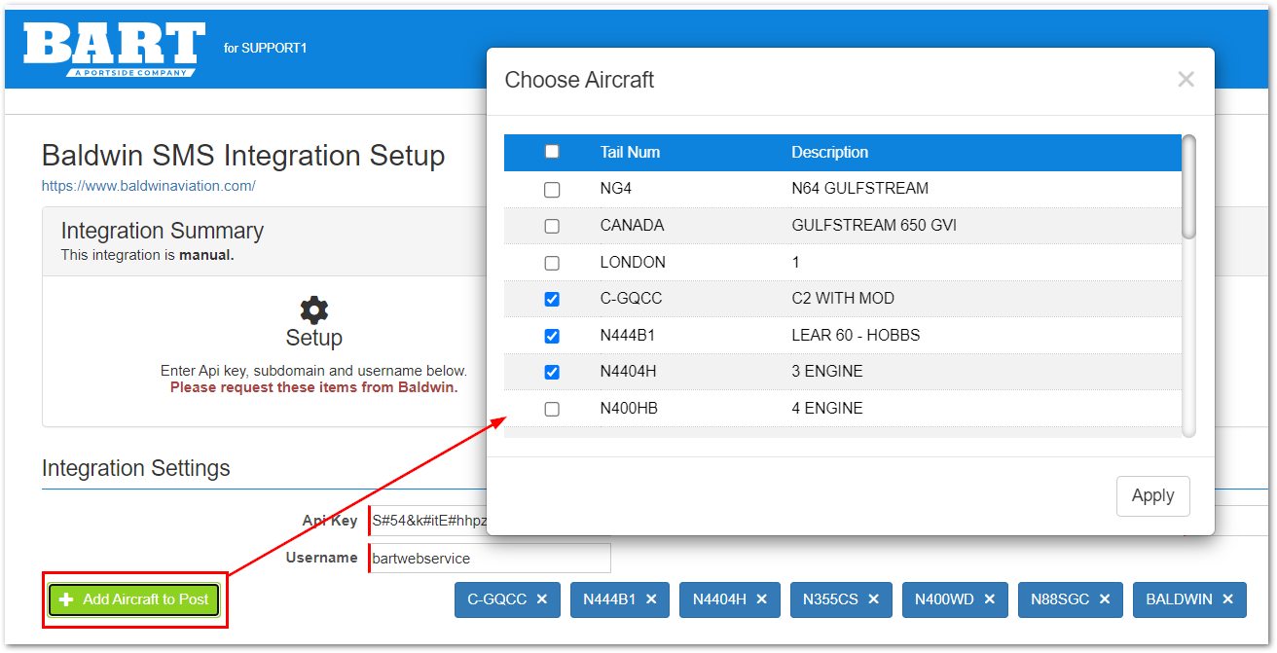Click the CANADA tail number cell
This screenshot has height=653, width=1277.
[x=632, y=225]
